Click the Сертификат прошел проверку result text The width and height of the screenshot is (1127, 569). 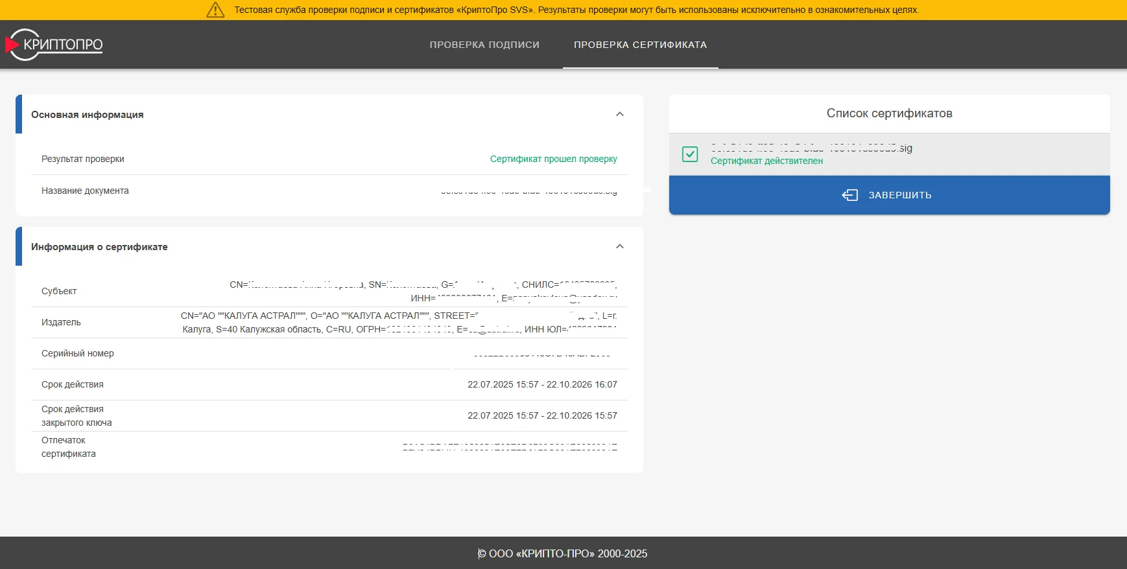click(553, 159)
